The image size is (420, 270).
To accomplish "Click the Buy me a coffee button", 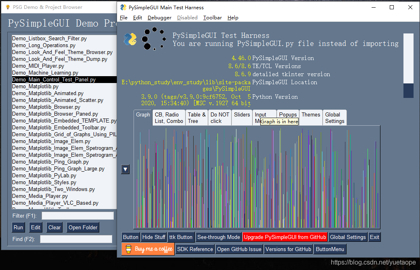I will pos(148,249).
